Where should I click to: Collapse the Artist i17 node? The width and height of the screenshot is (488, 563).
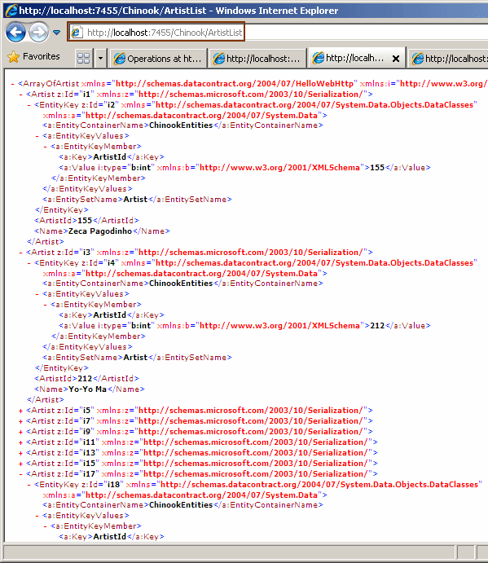pyautogui.click(x=21, y=474)
